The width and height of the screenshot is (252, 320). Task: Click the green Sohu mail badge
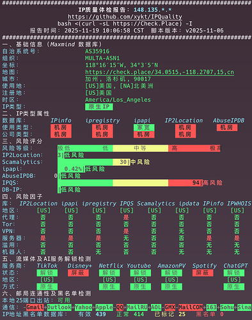click(227, 307)
